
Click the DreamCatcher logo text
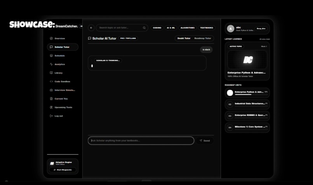pyautogui.click(x=66, y=26)
